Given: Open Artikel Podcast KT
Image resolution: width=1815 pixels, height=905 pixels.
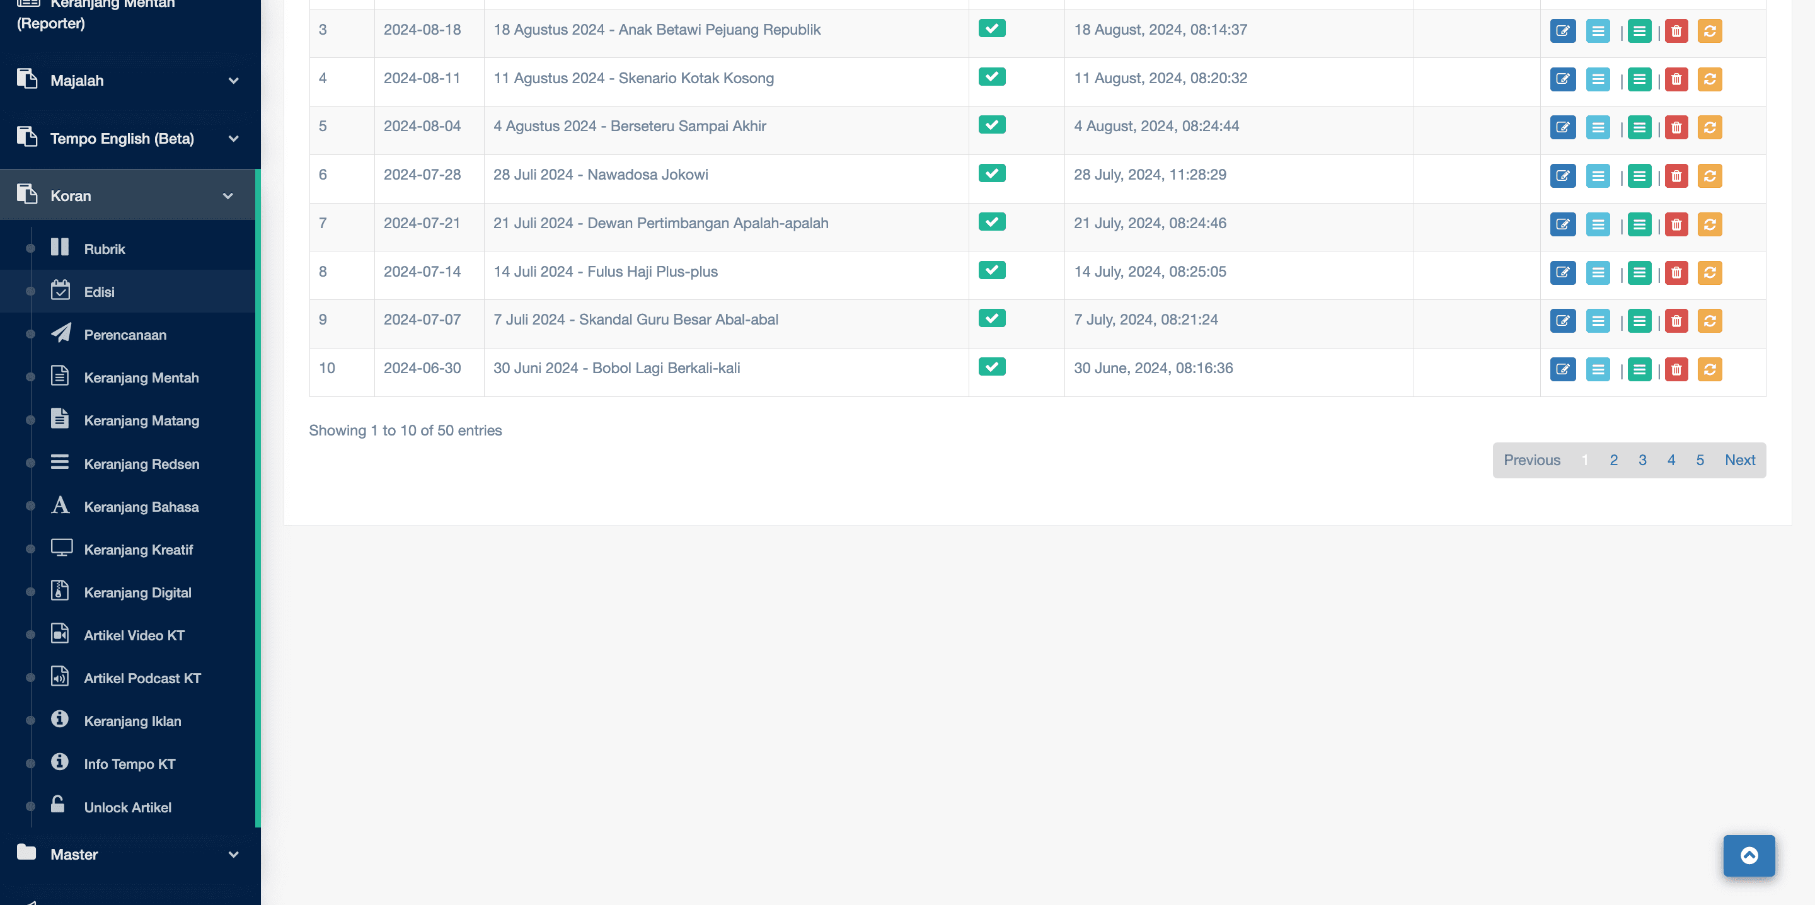Looking at the screenshot, I should pyautogui.click(x=127, y=678).
